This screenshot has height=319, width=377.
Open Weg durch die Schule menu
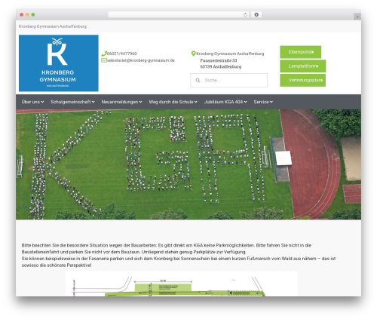coord(173,102)
